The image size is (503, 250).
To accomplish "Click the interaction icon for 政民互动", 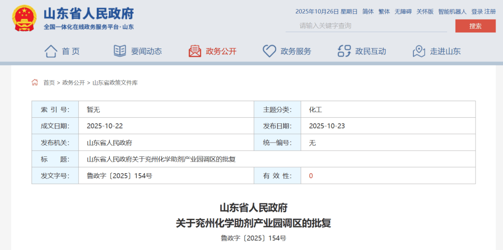I will [344, 51].
